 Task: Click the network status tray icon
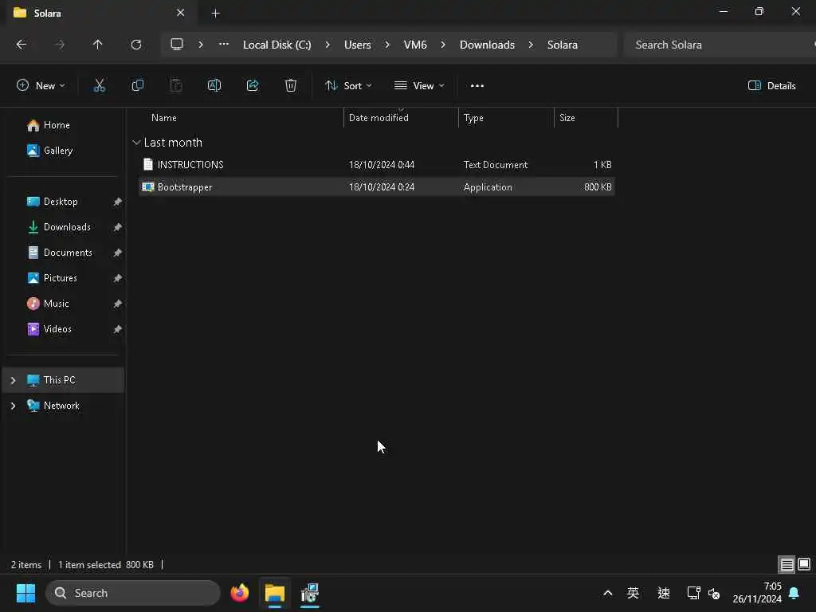coord(693,593)
